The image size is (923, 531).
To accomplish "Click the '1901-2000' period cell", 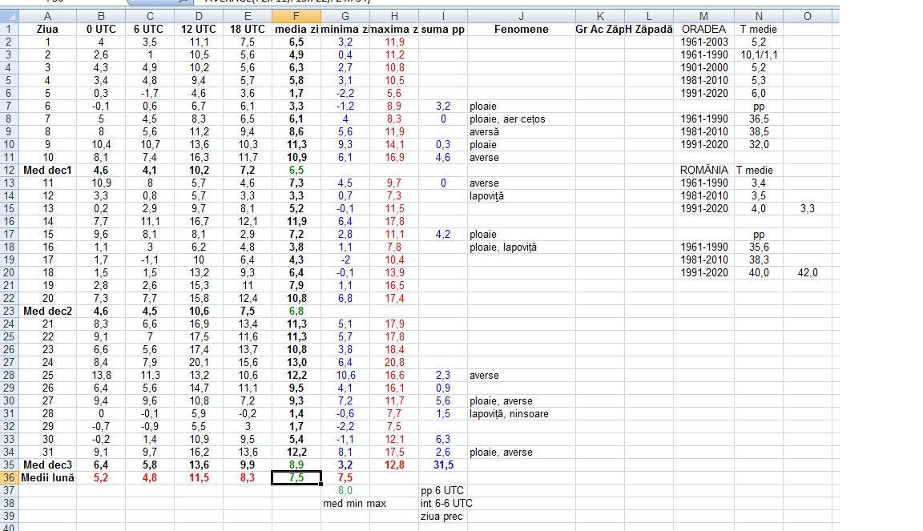I will (x=703, y=68).
